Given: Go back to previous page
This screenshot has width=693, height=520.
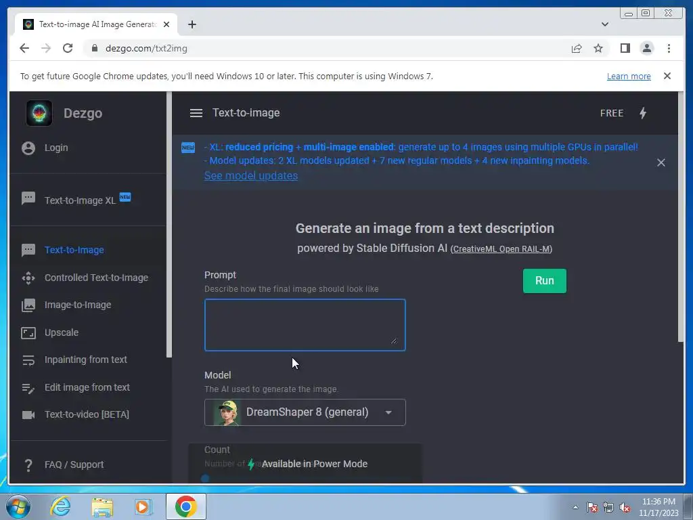Looking at the screenshot, I should coord(24,48).
